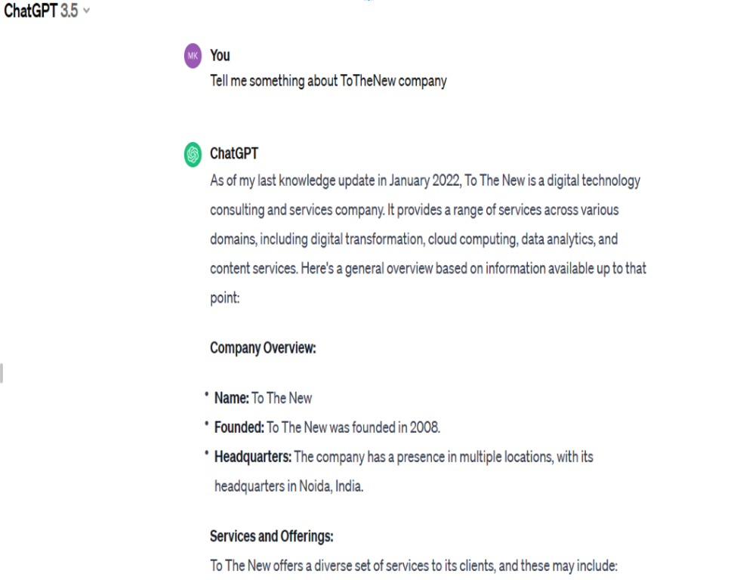The width and height of the screenshot is (731, 580).
Task: Open the ChatGPT 3.5 model selector
Action: [46, 11]
